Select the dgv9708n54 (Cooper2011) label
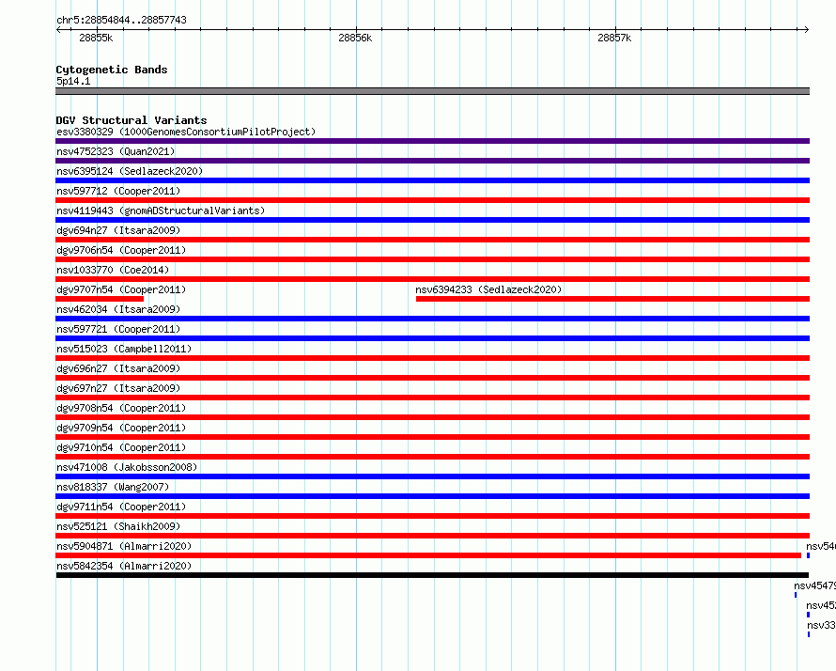Screen dimensions: 836x671 (121, 408)
